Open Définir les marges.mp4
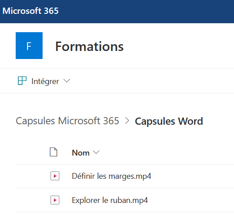This screenshot has height=215, width=234. point(112,176)
